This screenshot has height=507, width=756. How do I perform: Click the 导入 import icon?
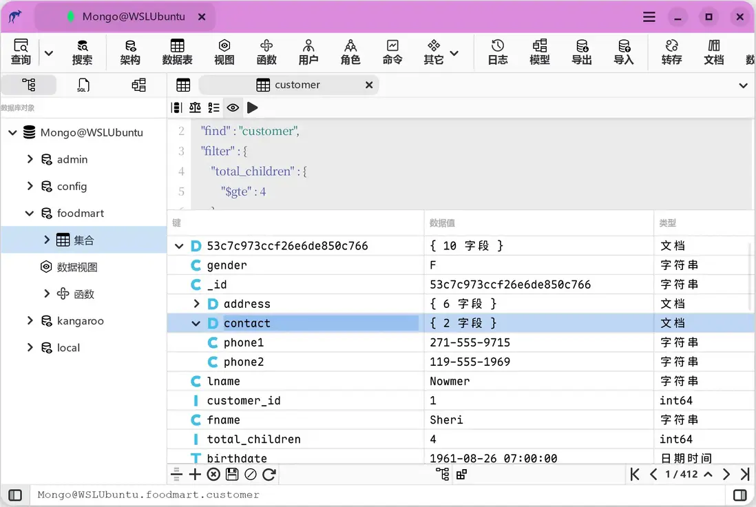tap(623, 52)
